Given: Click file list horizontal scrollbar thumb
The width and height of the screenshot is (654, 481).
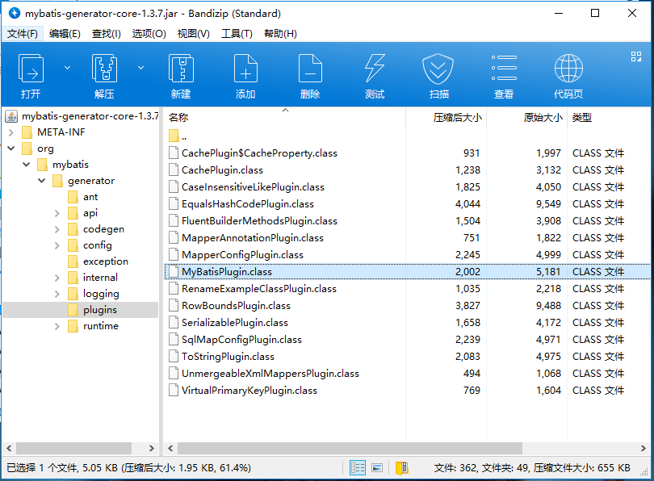Looking at the screenshot, I should pos(350,449).
